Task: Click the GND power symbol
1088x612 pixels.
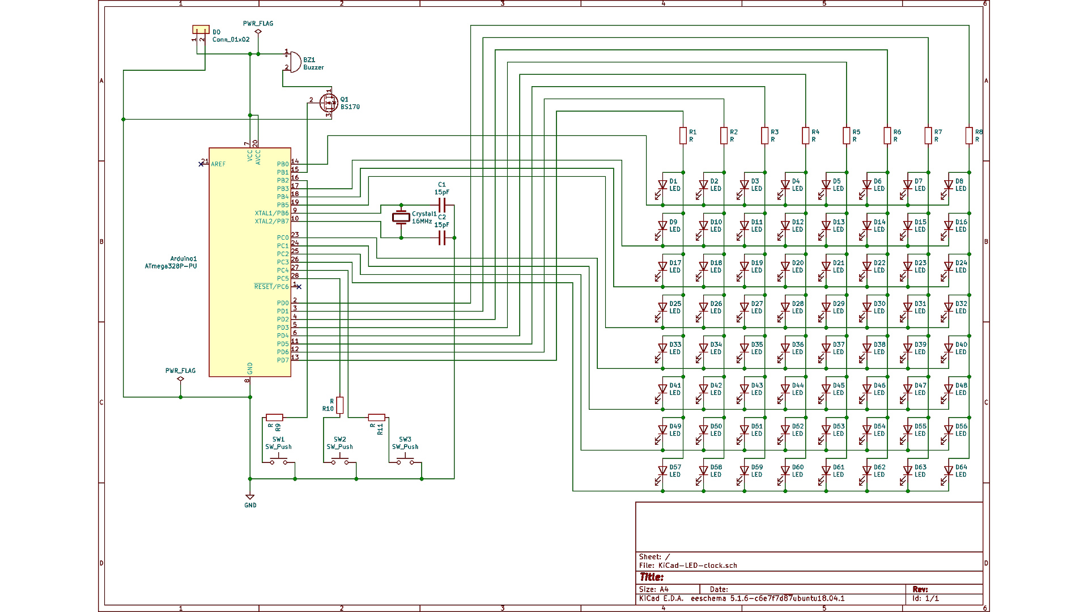Action: tap(250, 498)
